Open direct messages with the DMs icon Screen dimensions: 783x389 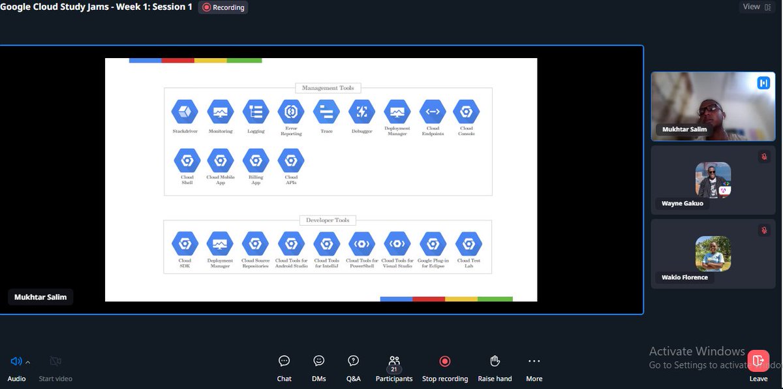click(x=318, y=366)
